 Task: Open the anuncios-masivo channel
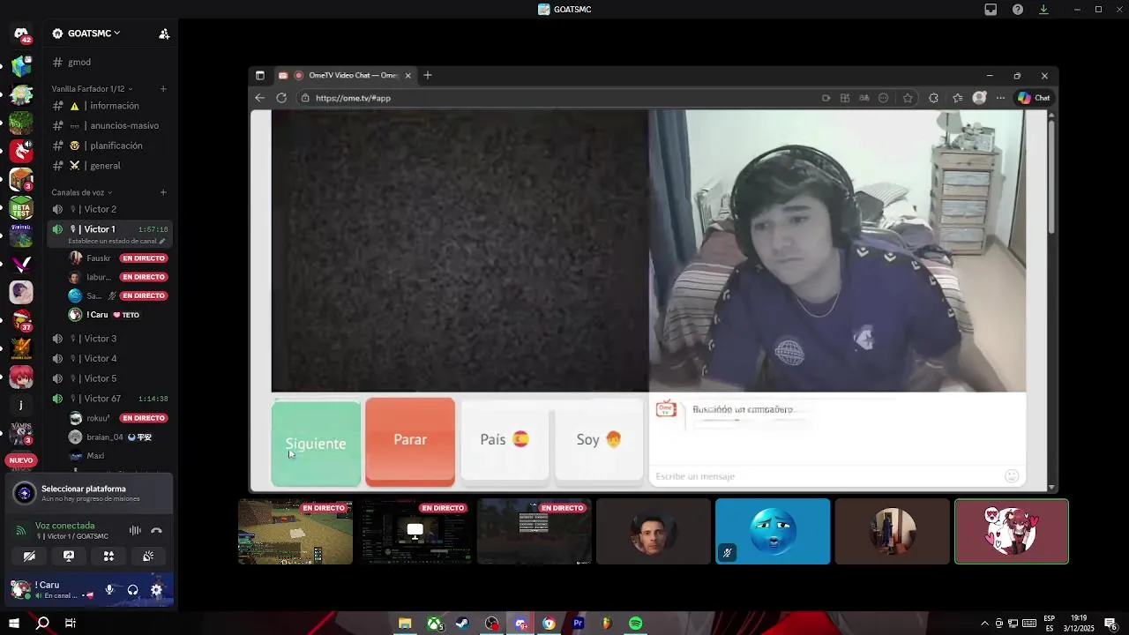[109, 125]
